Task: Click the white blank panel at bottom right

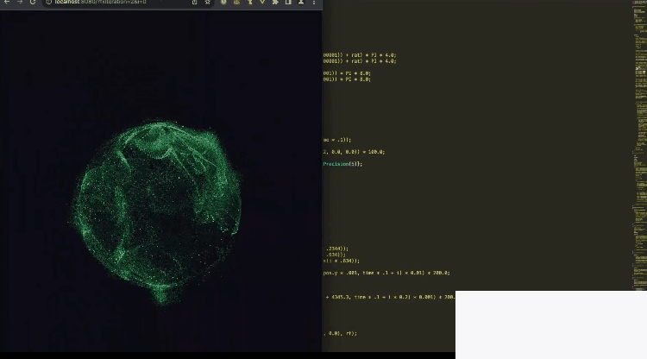Action: [x=550, y=324]
